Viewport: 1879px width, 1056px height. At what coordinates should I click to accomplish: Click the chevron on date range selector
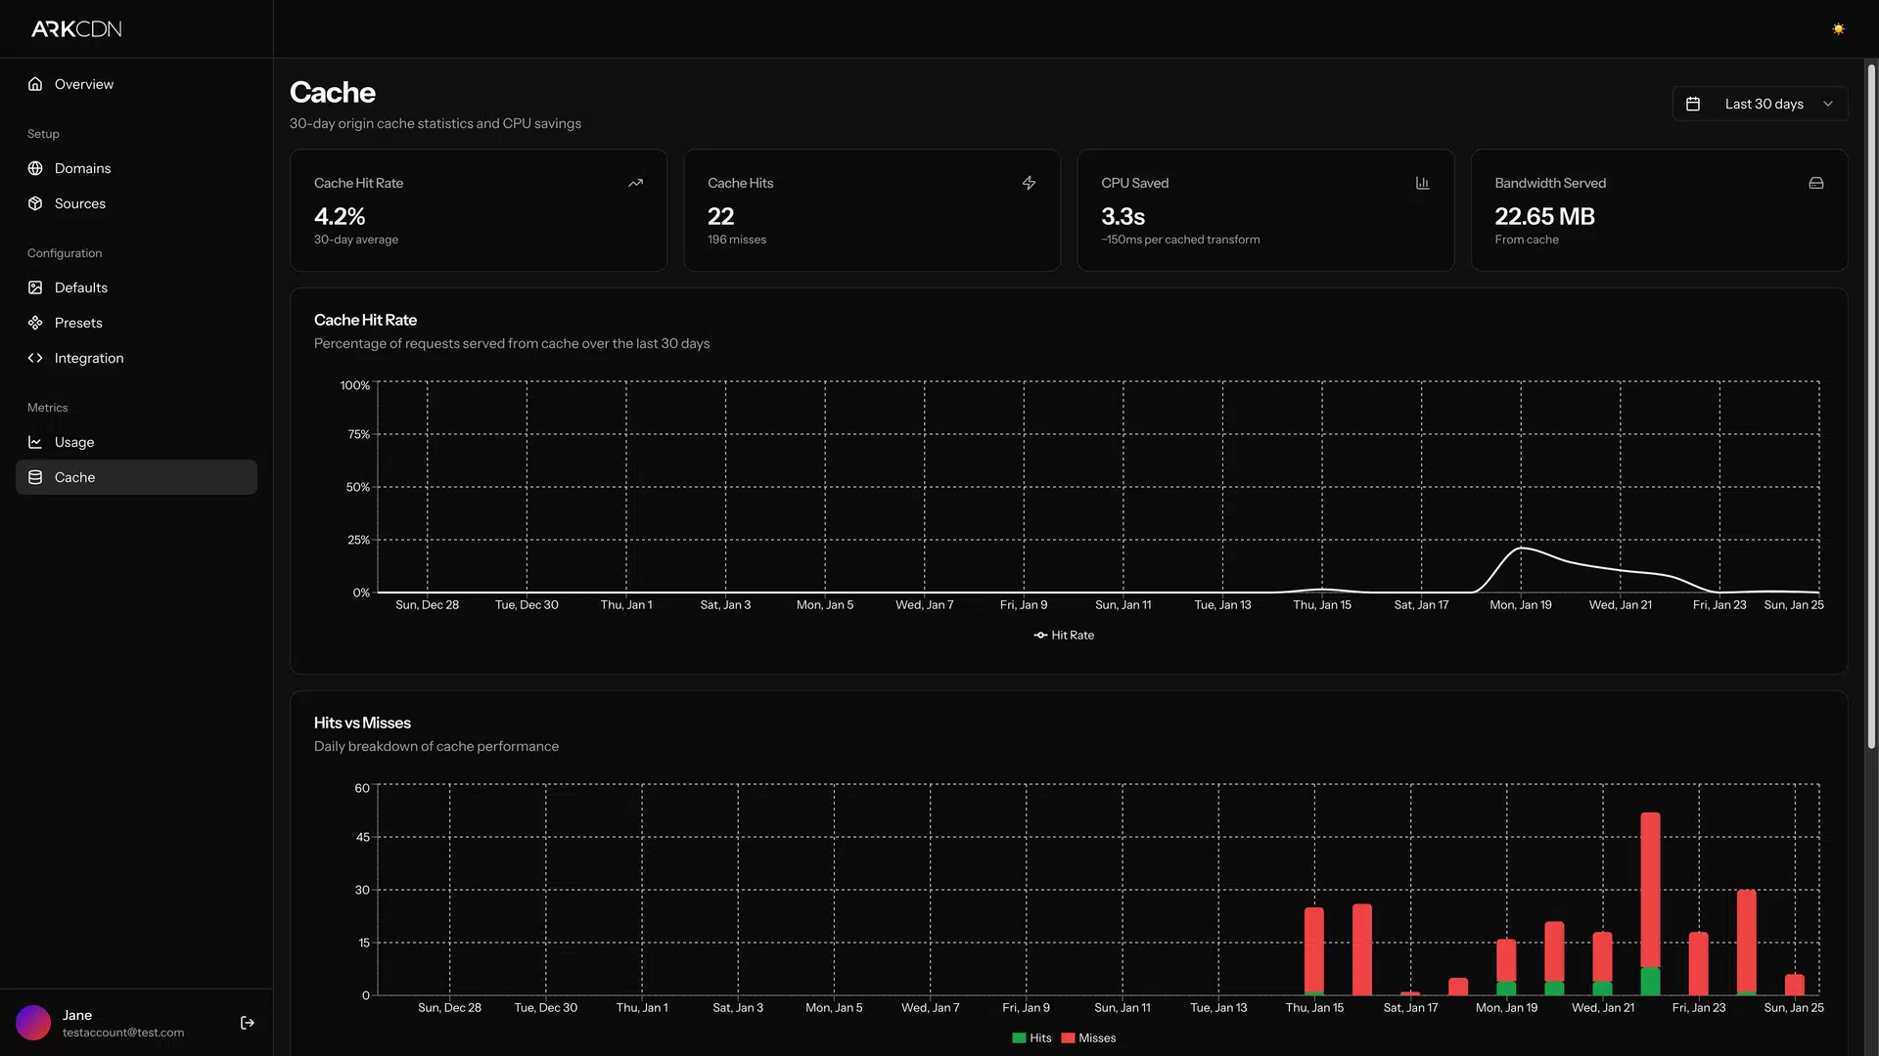click(x=1827, y=104)
